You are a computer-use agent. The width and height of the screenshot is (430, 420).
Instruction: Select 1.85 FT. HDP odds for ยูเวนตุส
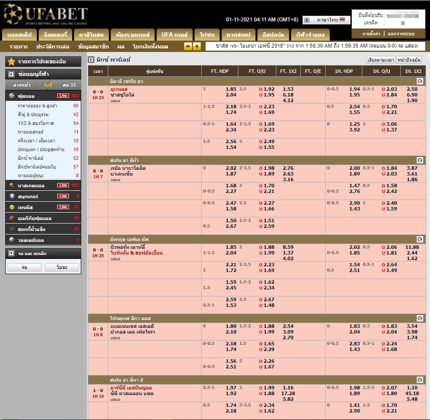(231, 89)
